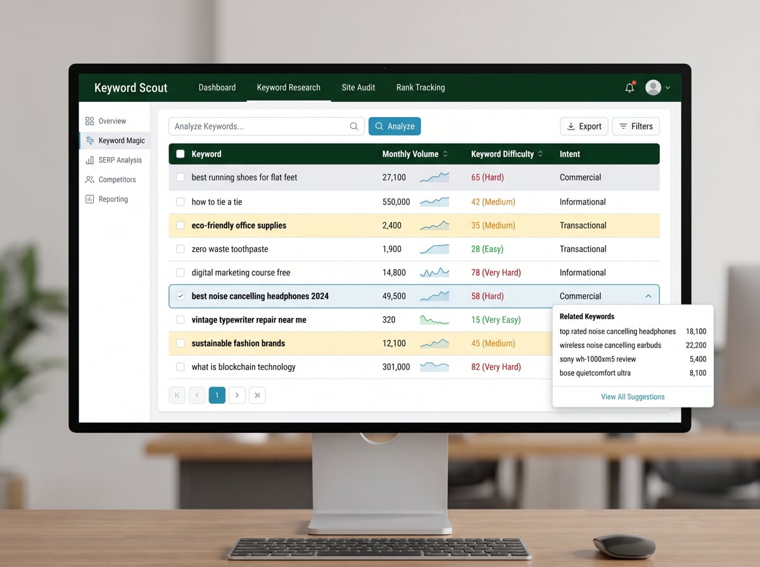760x567 pixels.
Task: Go to next page arrow
Action: point(237,396)
